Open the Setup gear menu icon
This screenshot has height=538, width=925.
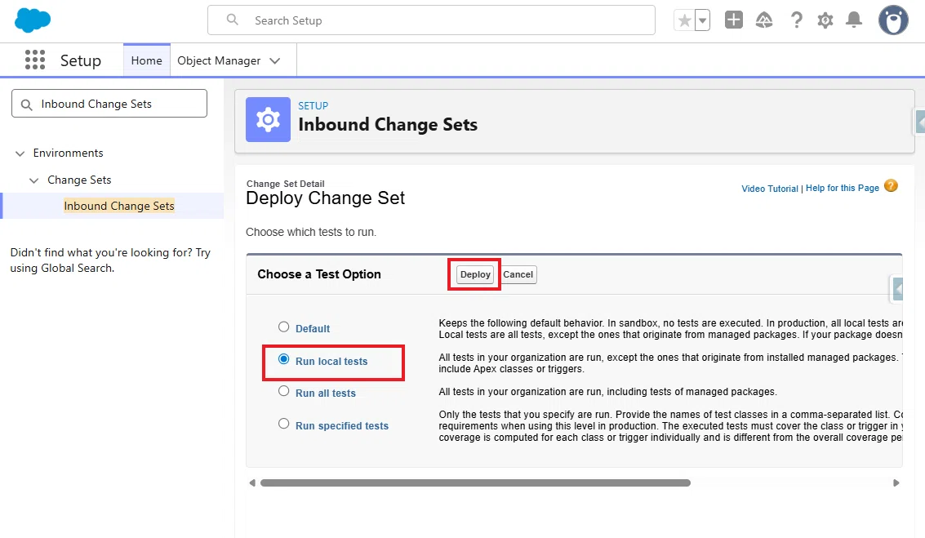click(825, 20)
